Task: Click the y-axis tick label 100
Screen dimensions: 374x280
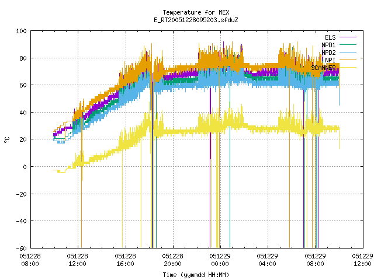Action: 21,31
